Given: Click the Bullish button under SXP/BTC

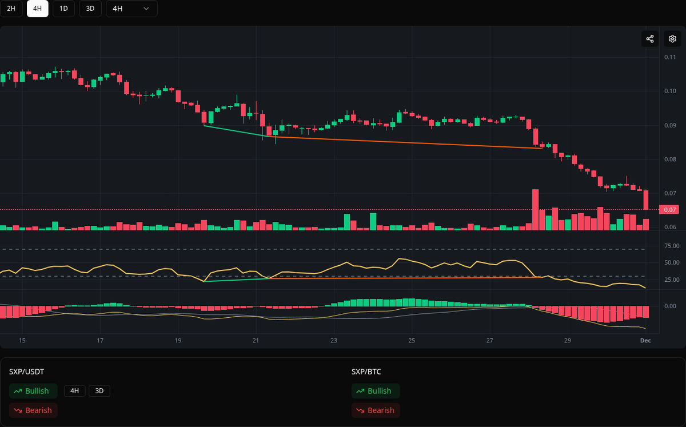Looking at the screenshot, I should [x=376, y=391].
